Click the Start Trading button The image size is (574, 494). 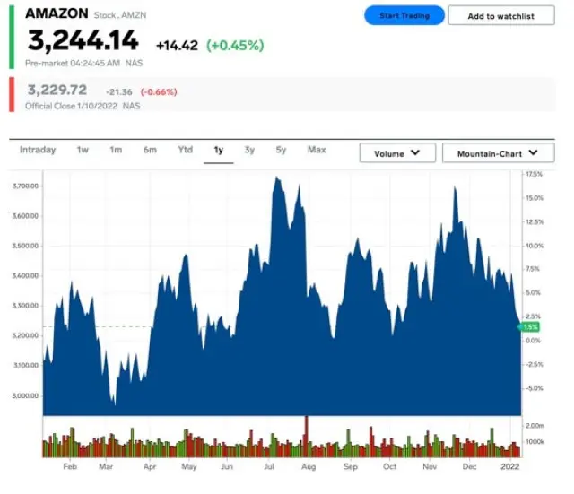pos(404,16)
